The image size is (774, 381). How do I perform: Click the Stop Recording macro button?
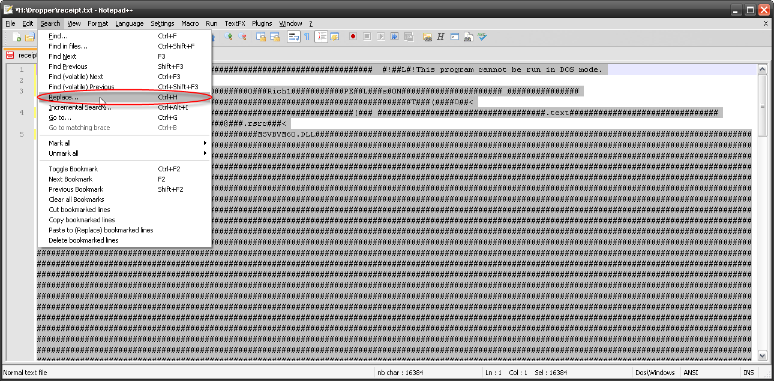367,37
